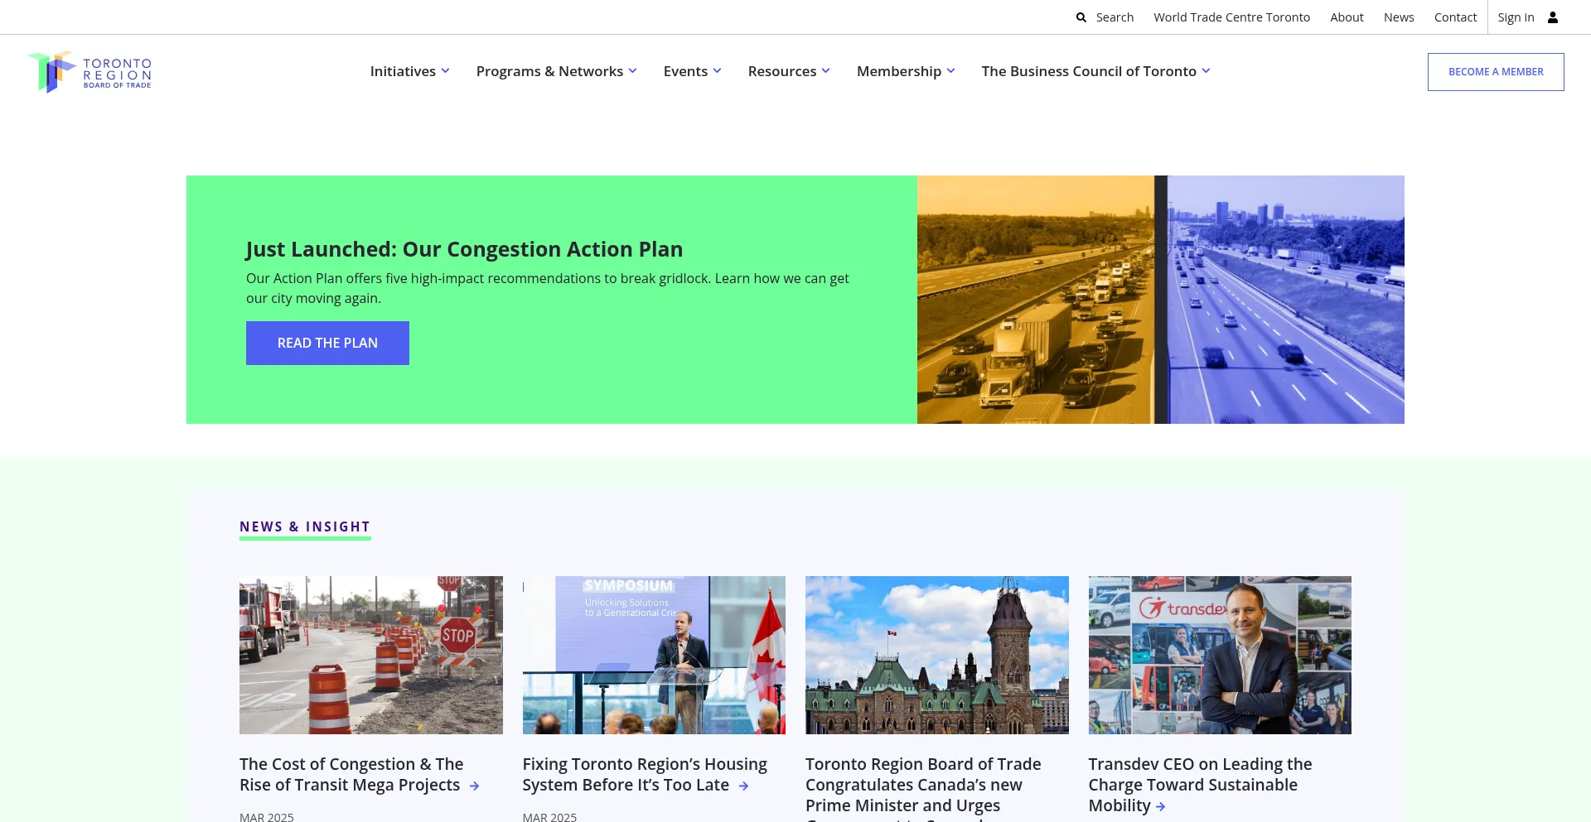Screen dimensions: 1591x822
Task: Click the search magnifier icon
Action: click(x=1081, y=17)
